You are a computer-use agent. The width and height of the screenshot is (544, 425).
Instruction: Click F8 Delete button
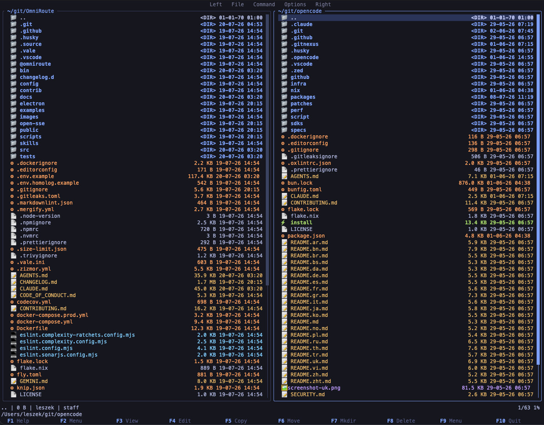point(401,421)
